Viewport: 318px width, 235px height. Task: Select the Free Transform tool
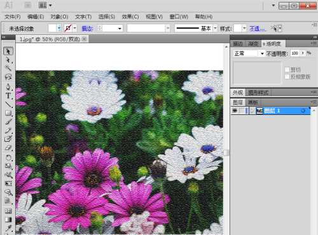8,184
